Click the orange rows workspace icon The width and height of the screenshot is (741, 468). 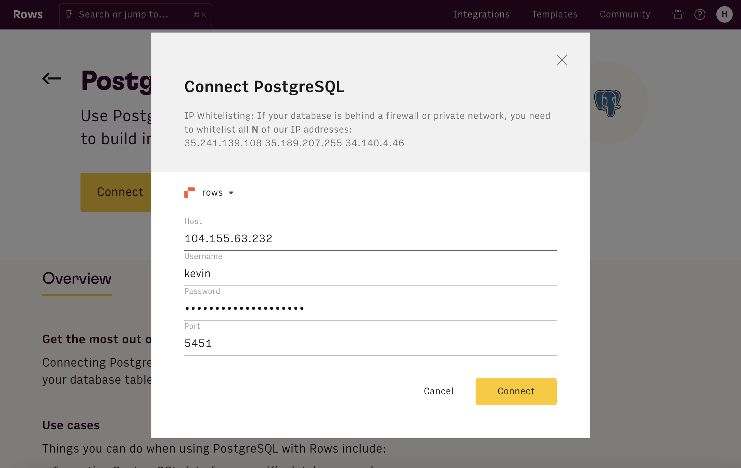point(190,193)
